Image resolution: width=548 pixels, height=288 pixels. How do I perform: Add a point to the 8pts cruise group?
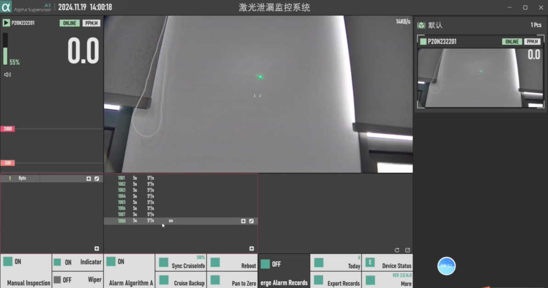(x=89, y=179)
